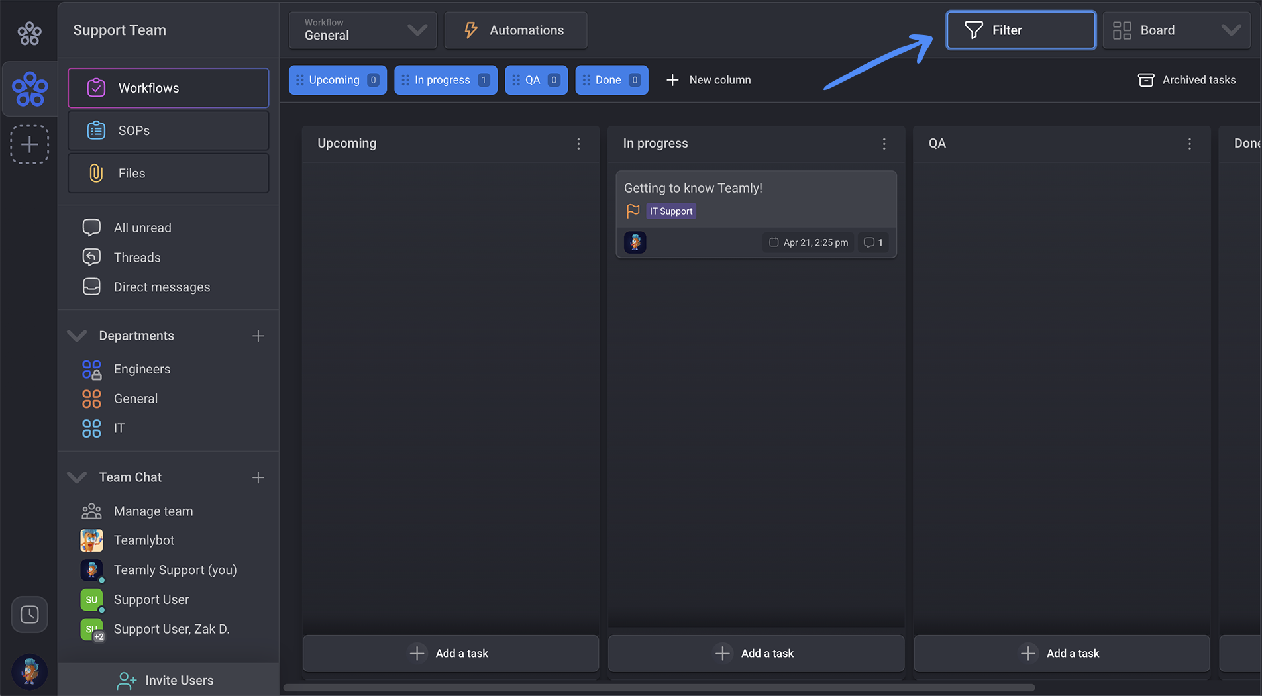The height and width of the screenshot is (696, 1262).
Task: Click the horizontal board scrollbar
Action: (x=659, y=687)
